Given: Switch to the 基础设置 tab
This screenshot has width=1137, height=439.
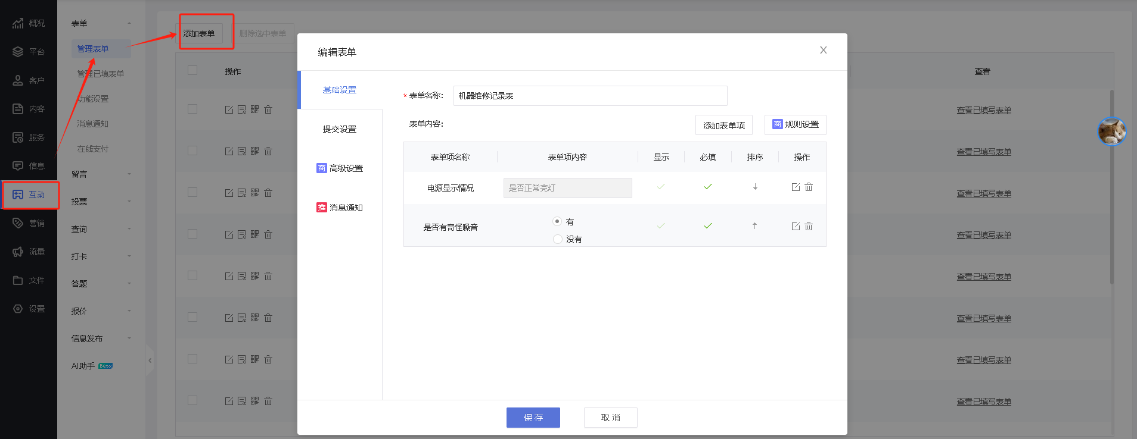Looking at the screenshot, I should (340, 90).
